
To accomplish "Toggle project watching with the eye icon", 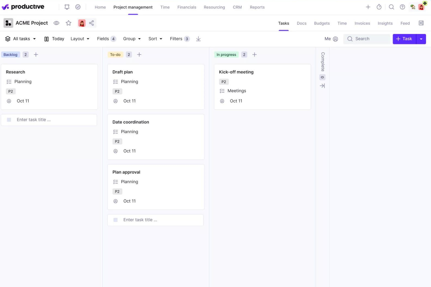I will pyautogui.click(x=56, y=23).
